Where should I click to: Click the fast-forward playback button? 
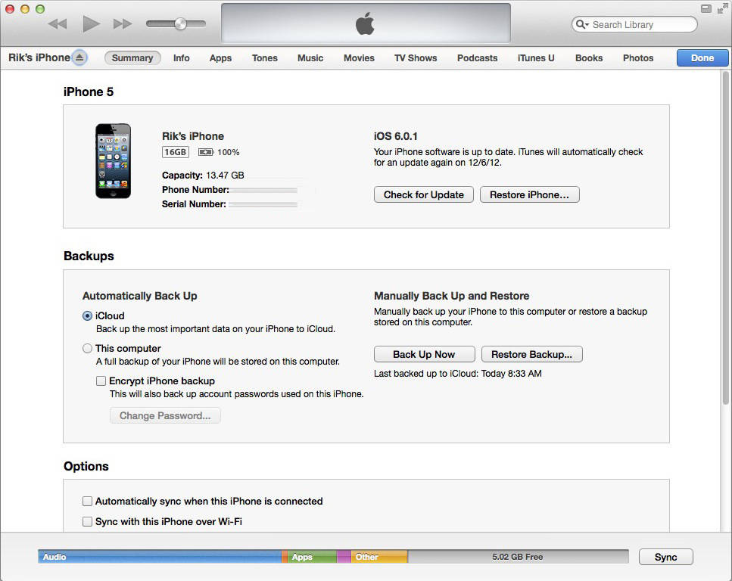coord(123,23)
